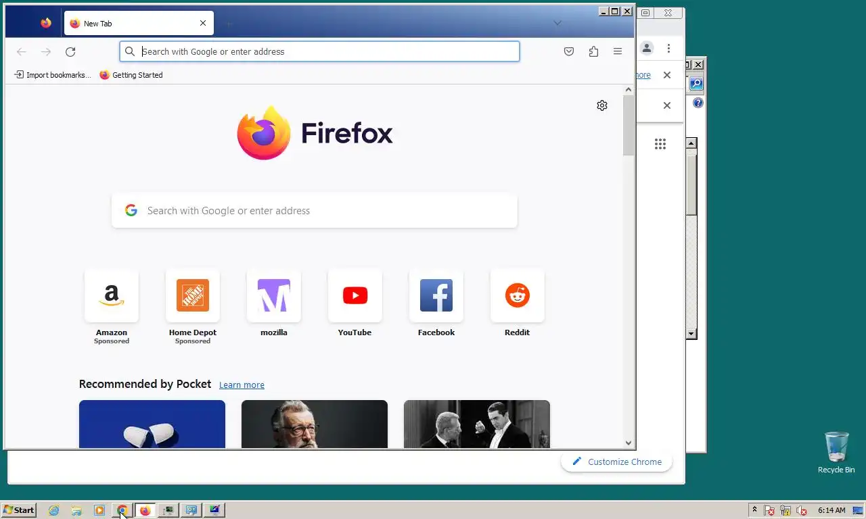Click the rear window scrollbar down arrow
The width and height of the screenshot is (866, 519).
coord(691,333)
